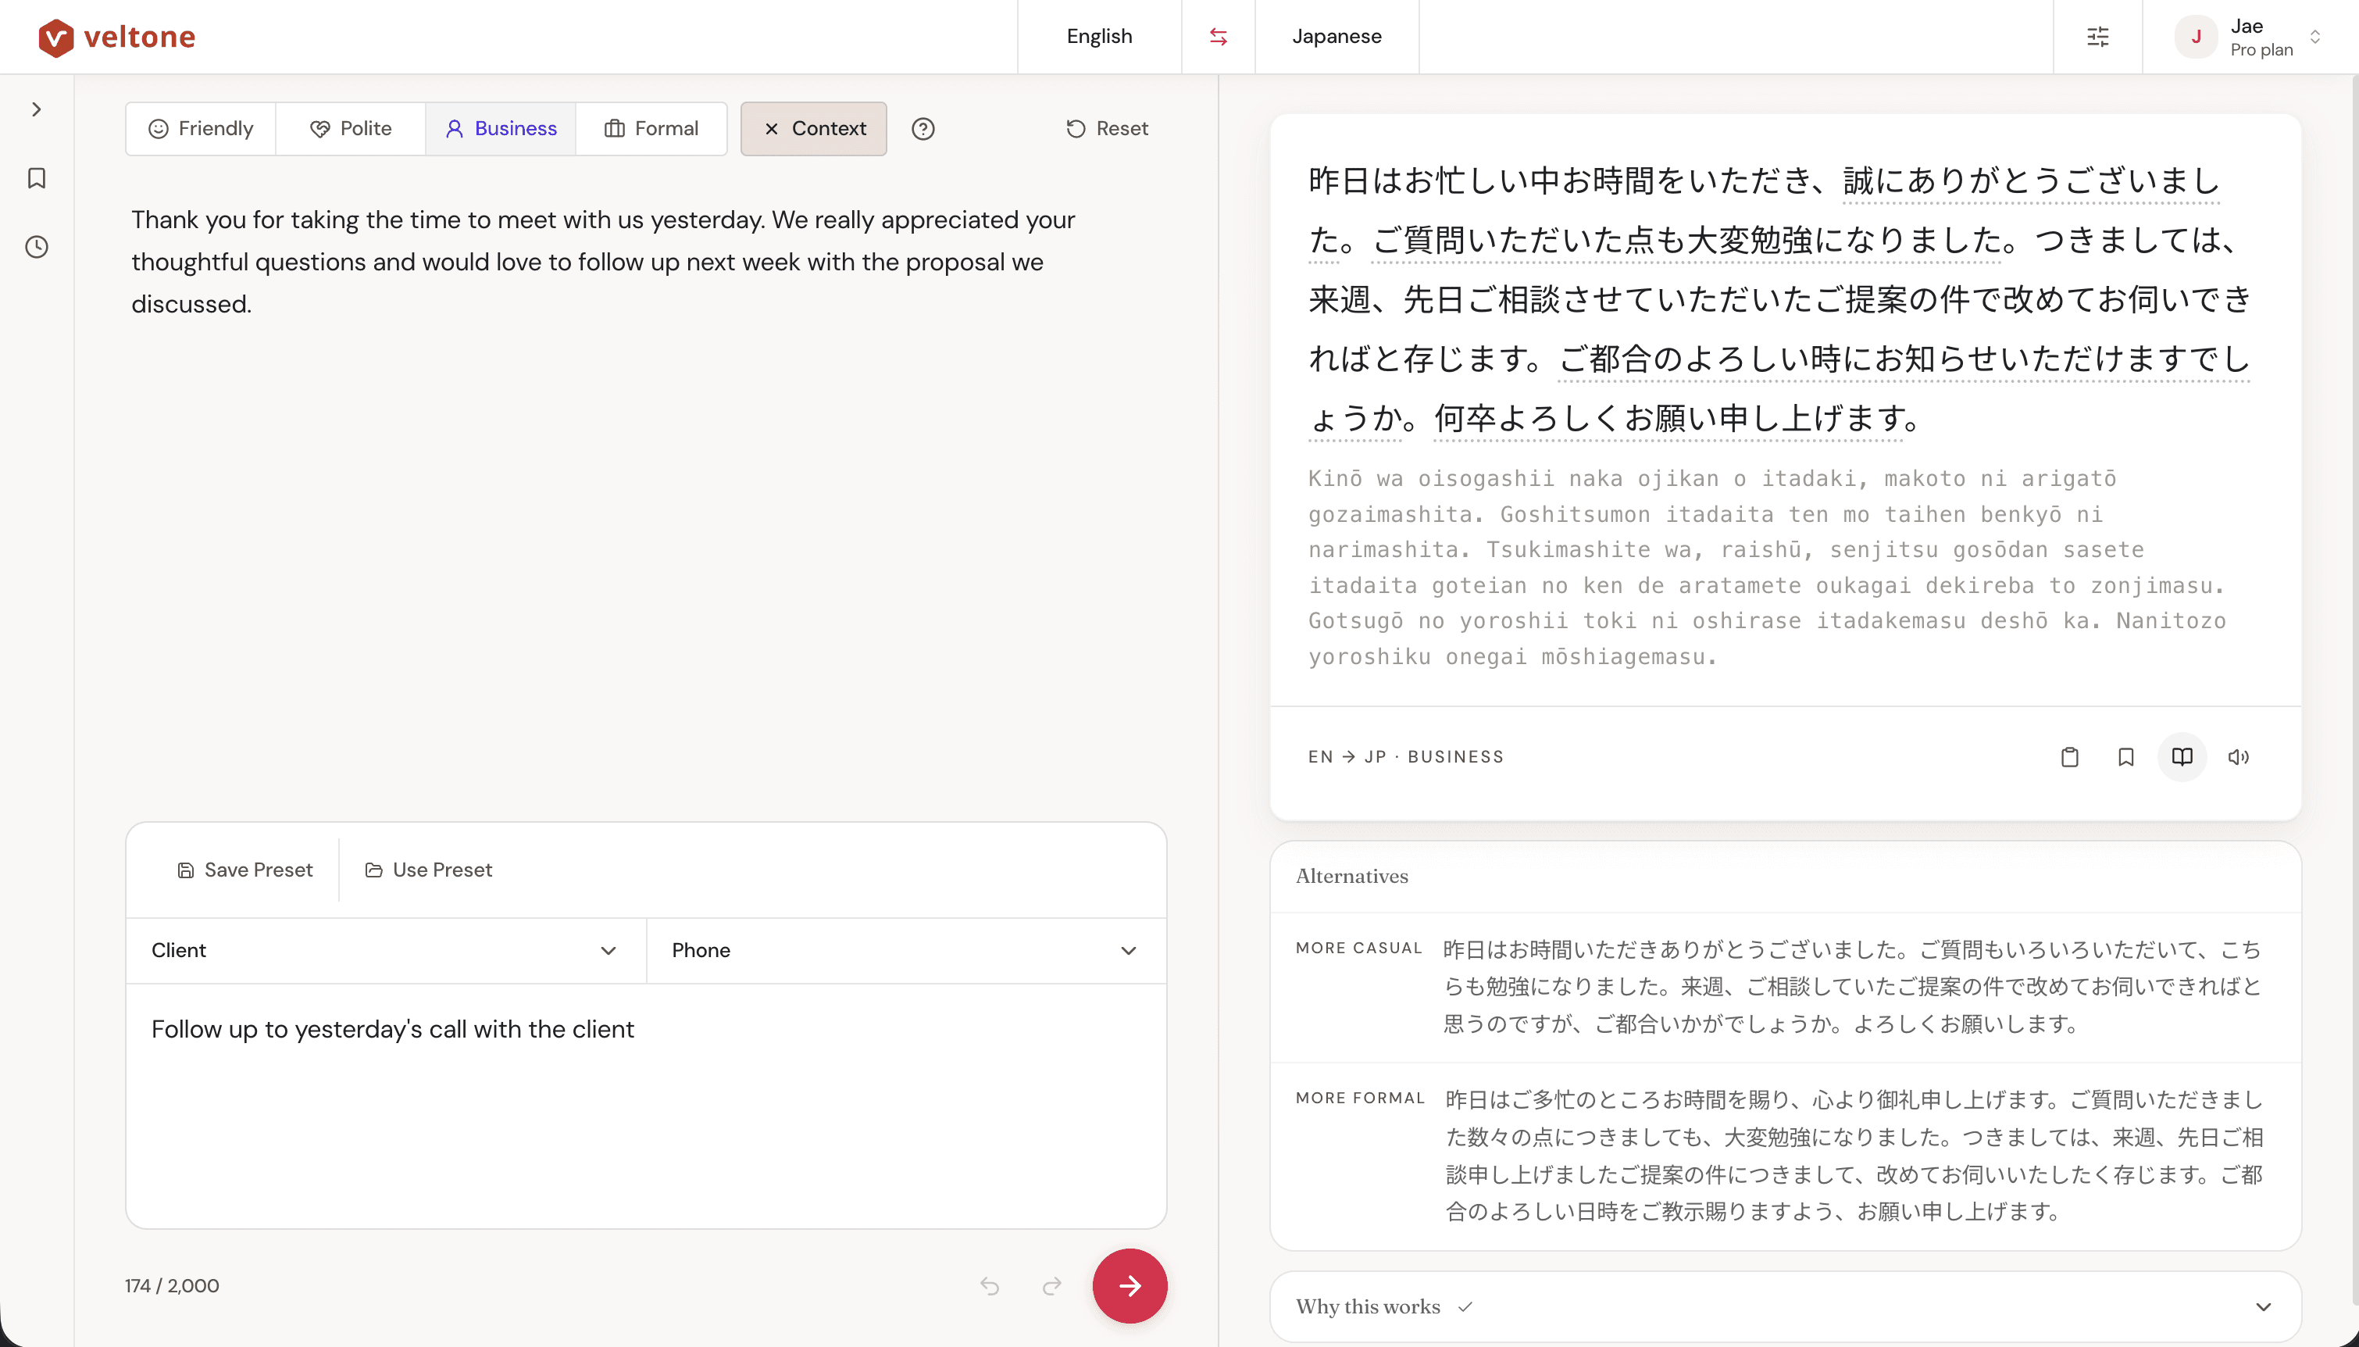Click the EN → JP · BUSINESS label
2359x1347 pixels.
[1405, 757]
